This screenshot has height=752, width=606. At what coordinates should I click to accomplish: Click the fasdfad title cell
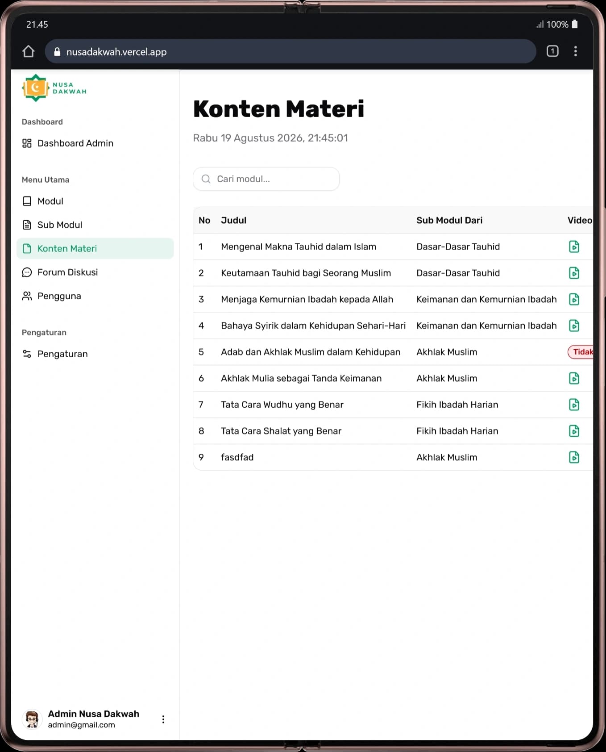coord(237,457)
